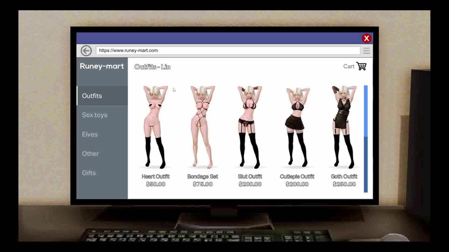The width and height of the screenshot is (449, 252).
Task: Click the blue vertical scrollbar
Action: 366,112
